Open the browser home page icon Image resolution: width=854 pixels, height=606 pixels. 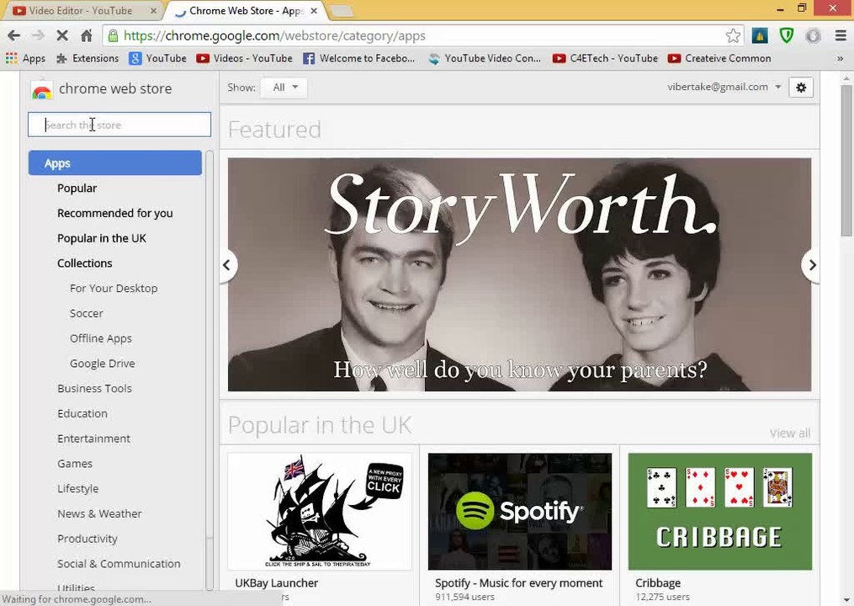[x=86, y=36]
